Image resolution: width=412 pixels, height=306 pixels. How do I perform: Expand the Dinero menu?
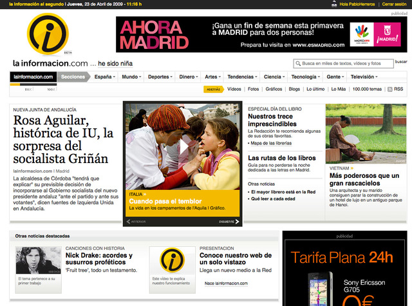189,77
